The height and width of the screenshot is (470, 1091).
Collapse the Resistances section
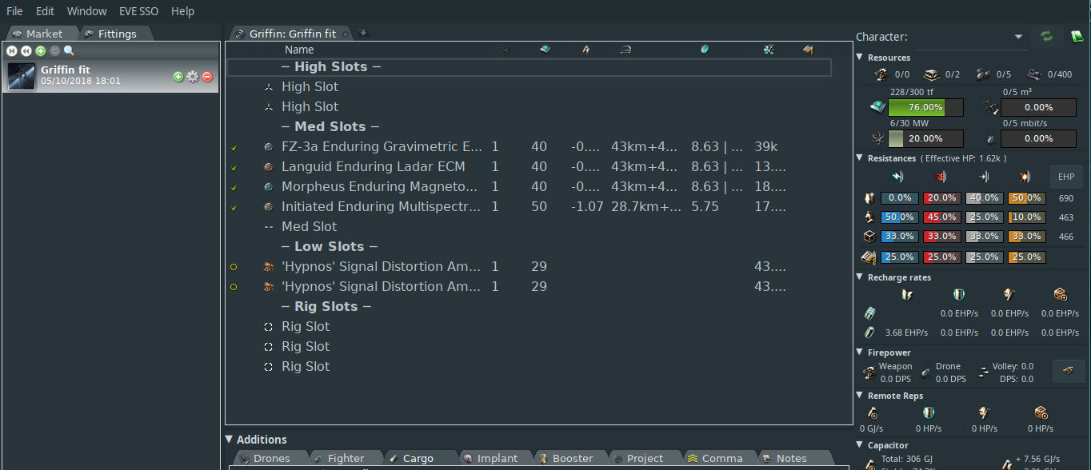click(x=860, y=158)
